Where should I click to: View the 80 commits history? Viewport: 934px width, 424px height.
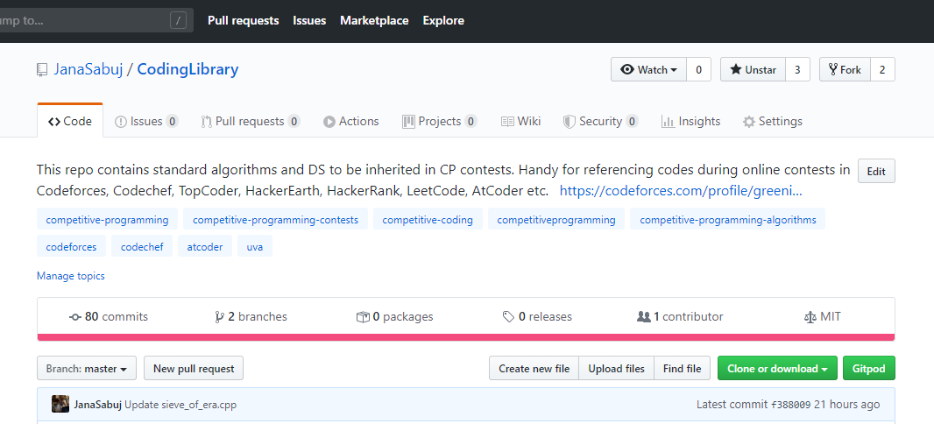[x=109, y=317]
